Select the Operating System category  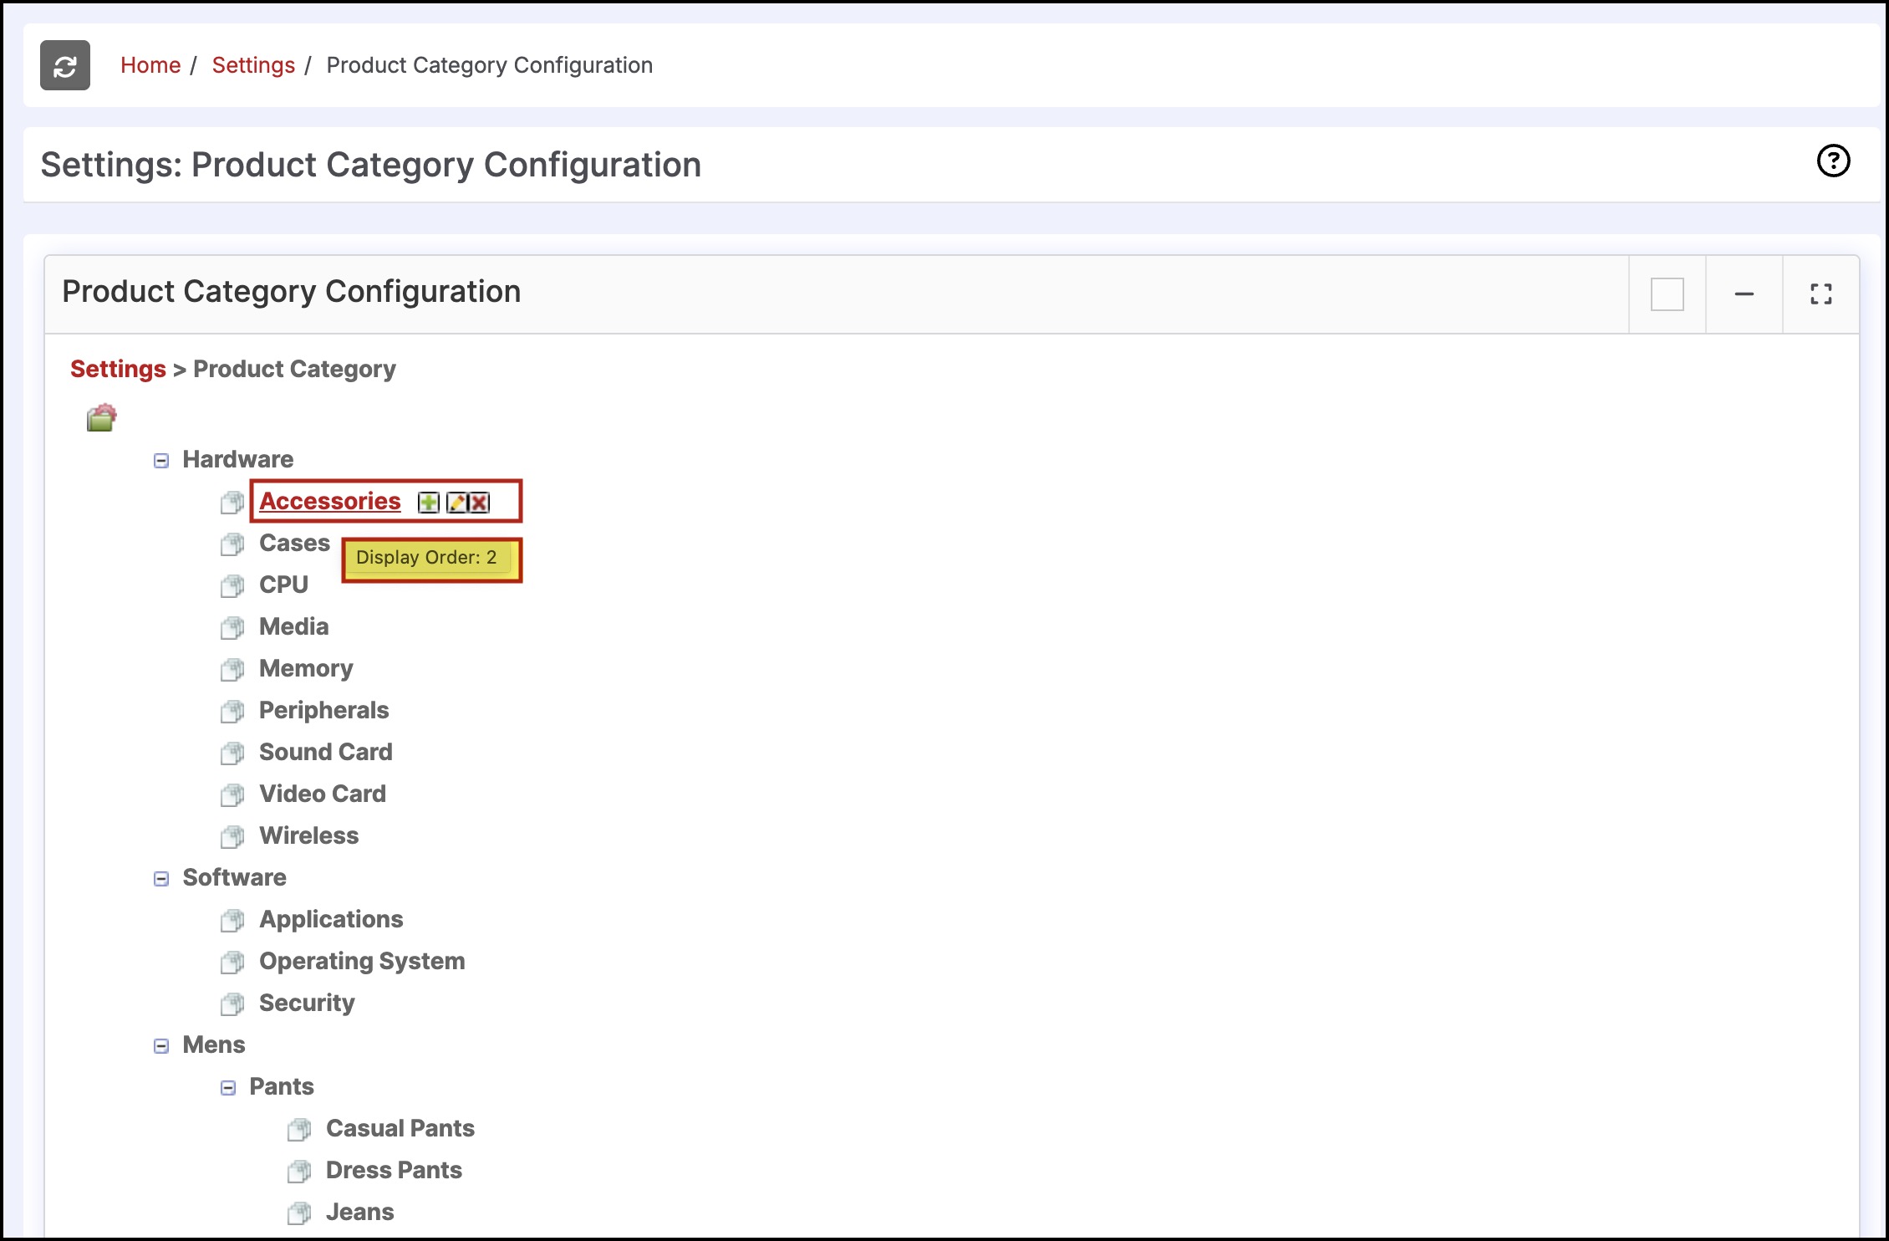(x=362, y=961)
